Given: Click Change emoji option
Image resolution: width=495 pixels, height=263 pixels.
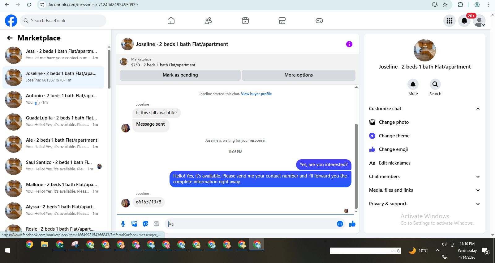Looking at the screenshot, I should [x=424, y=149].
